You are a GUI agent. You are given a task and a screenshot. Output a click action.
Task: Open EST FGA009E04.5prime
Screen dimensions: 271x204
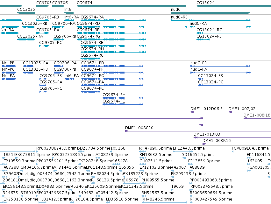click(x=250, y=149)
